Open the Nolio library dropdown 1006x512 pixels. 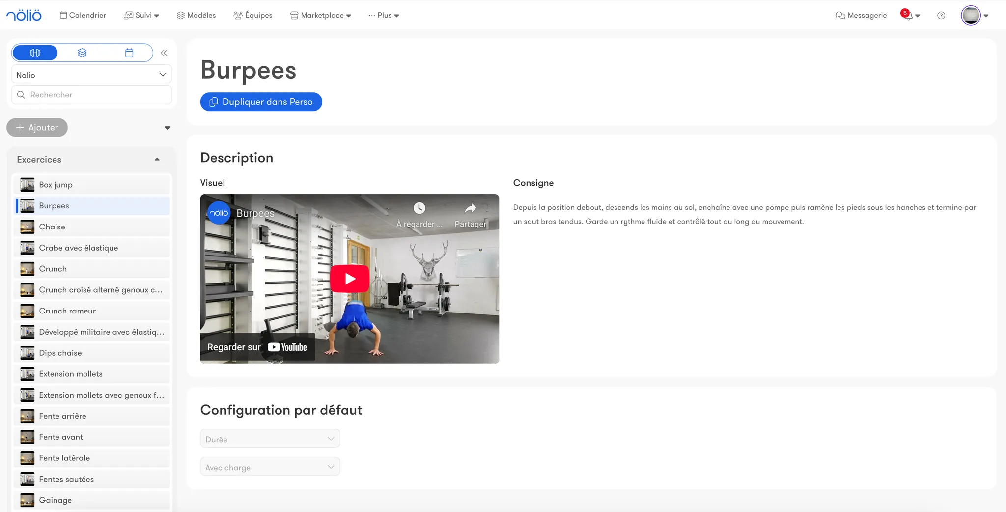(91, 75)
